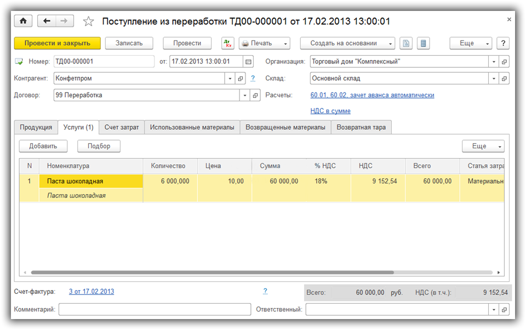Open the calendar picker beside the date

coord(249,62)
